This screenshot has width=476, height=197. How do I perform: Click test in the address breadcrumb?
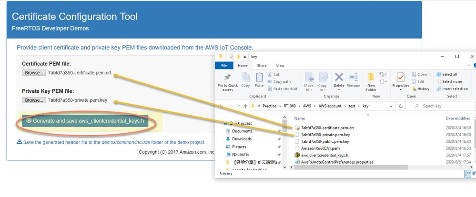tap(352, 106)
